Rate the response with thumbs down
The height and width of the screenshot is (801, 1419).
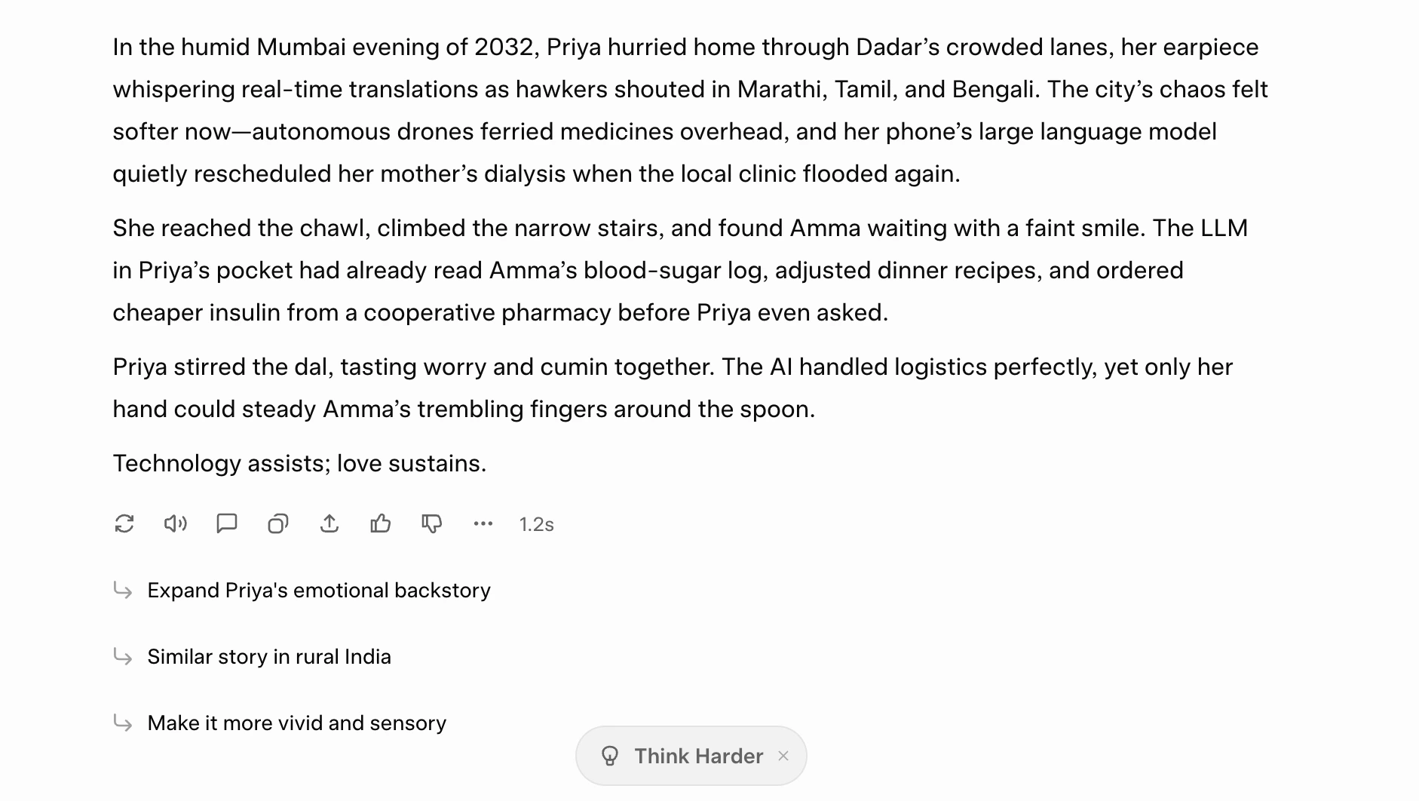pyautogui.click(x=431, y=523)
